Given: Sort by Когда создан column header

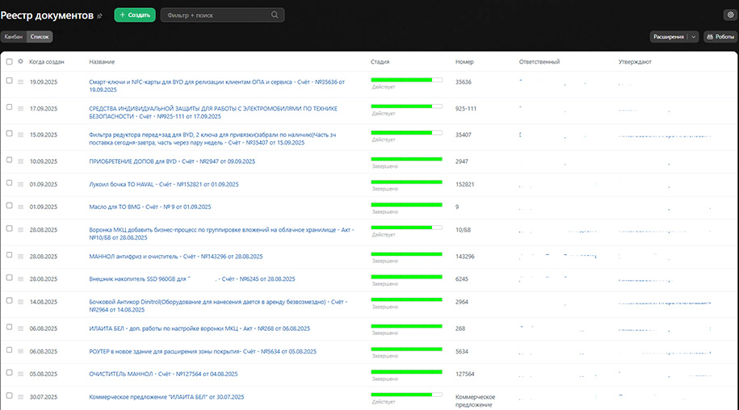Looking at the screenshot, I should [47, 61].
